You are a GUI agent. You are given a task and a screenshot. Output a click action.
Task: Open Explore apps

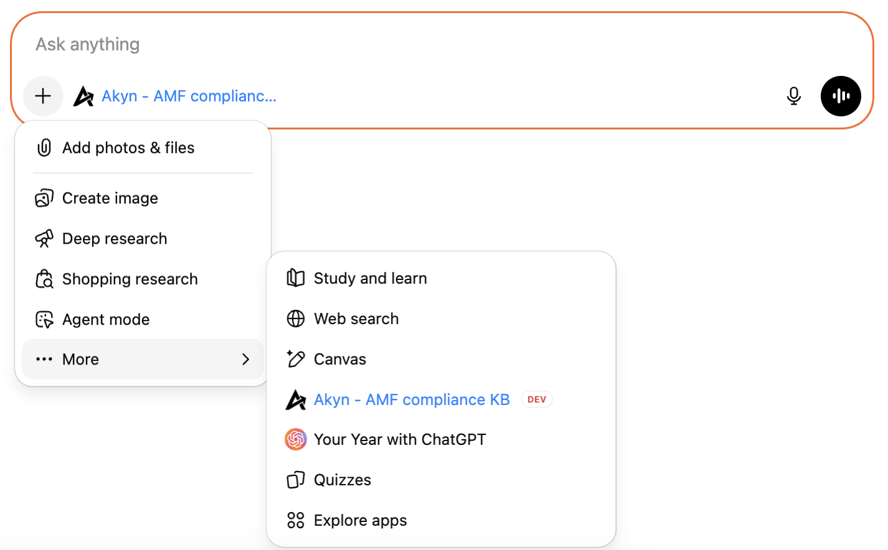coord(360,520)
